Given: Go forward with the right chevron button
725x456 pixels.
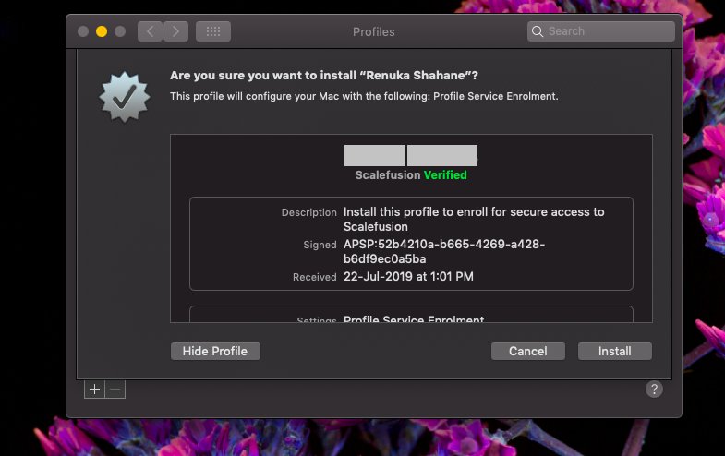Looking at the screenshot, I should [x=175, y=31].
